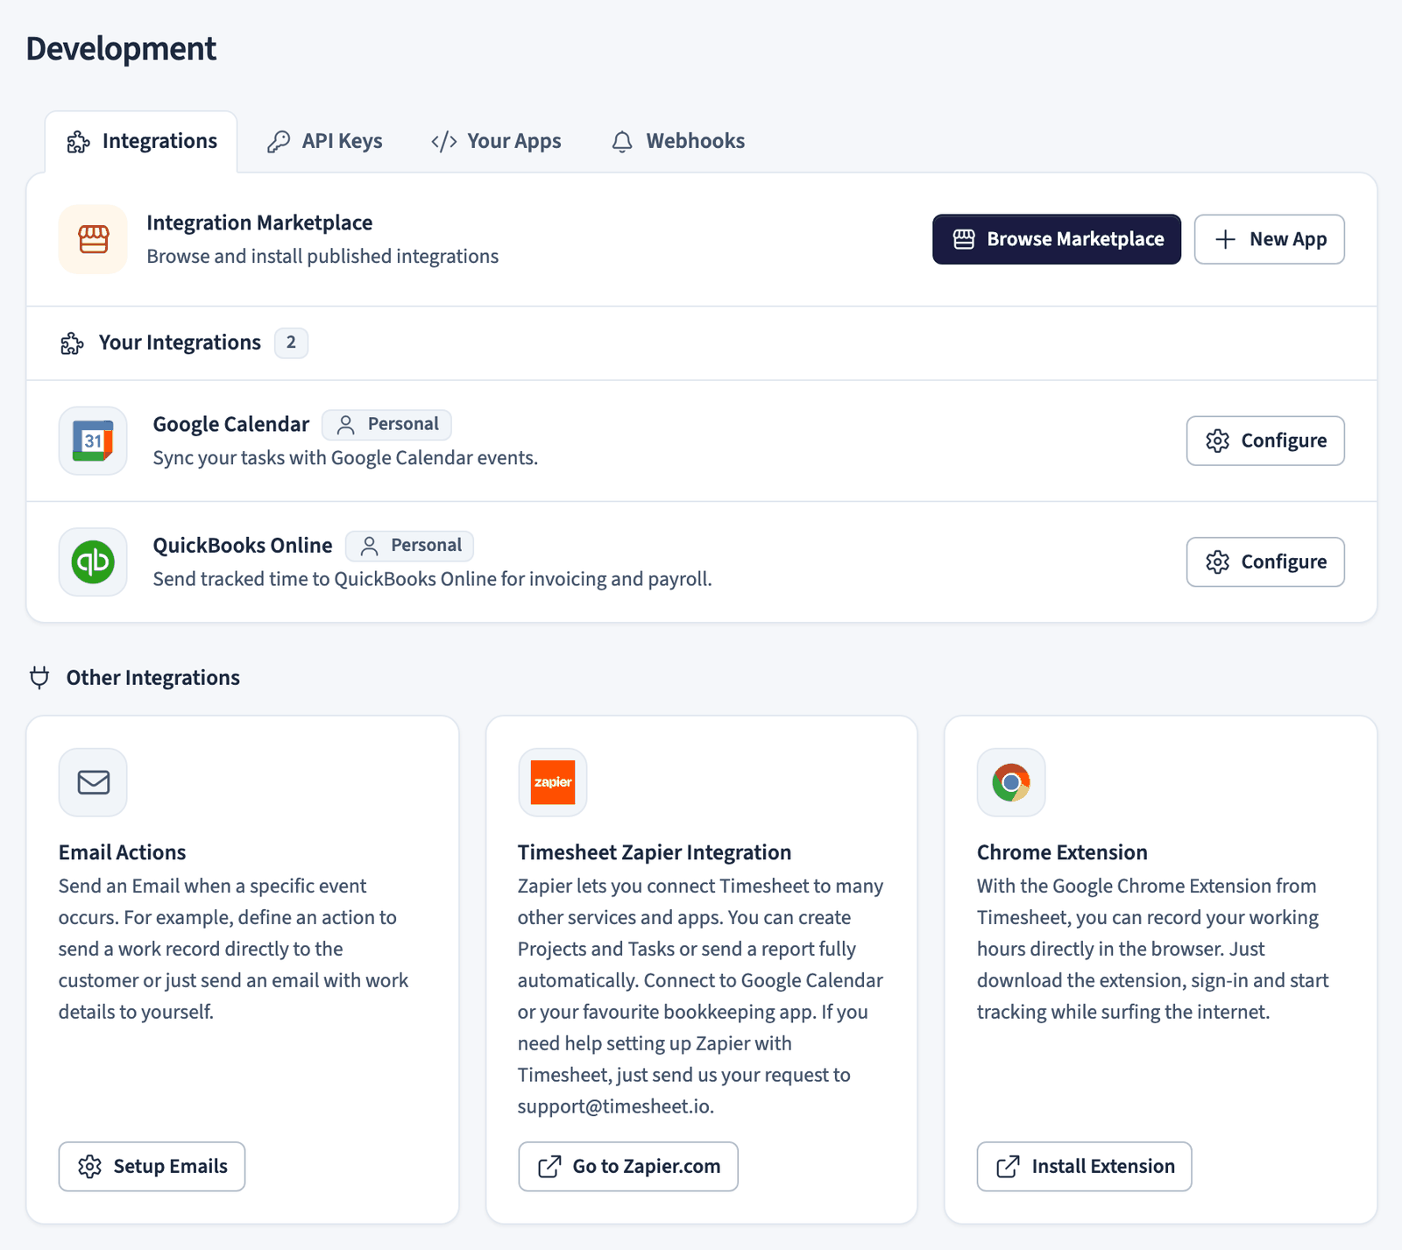This screenshot has width=1402, height=1250.
Task: Click the bell icon on Webhooks tab
Action: 622,142
